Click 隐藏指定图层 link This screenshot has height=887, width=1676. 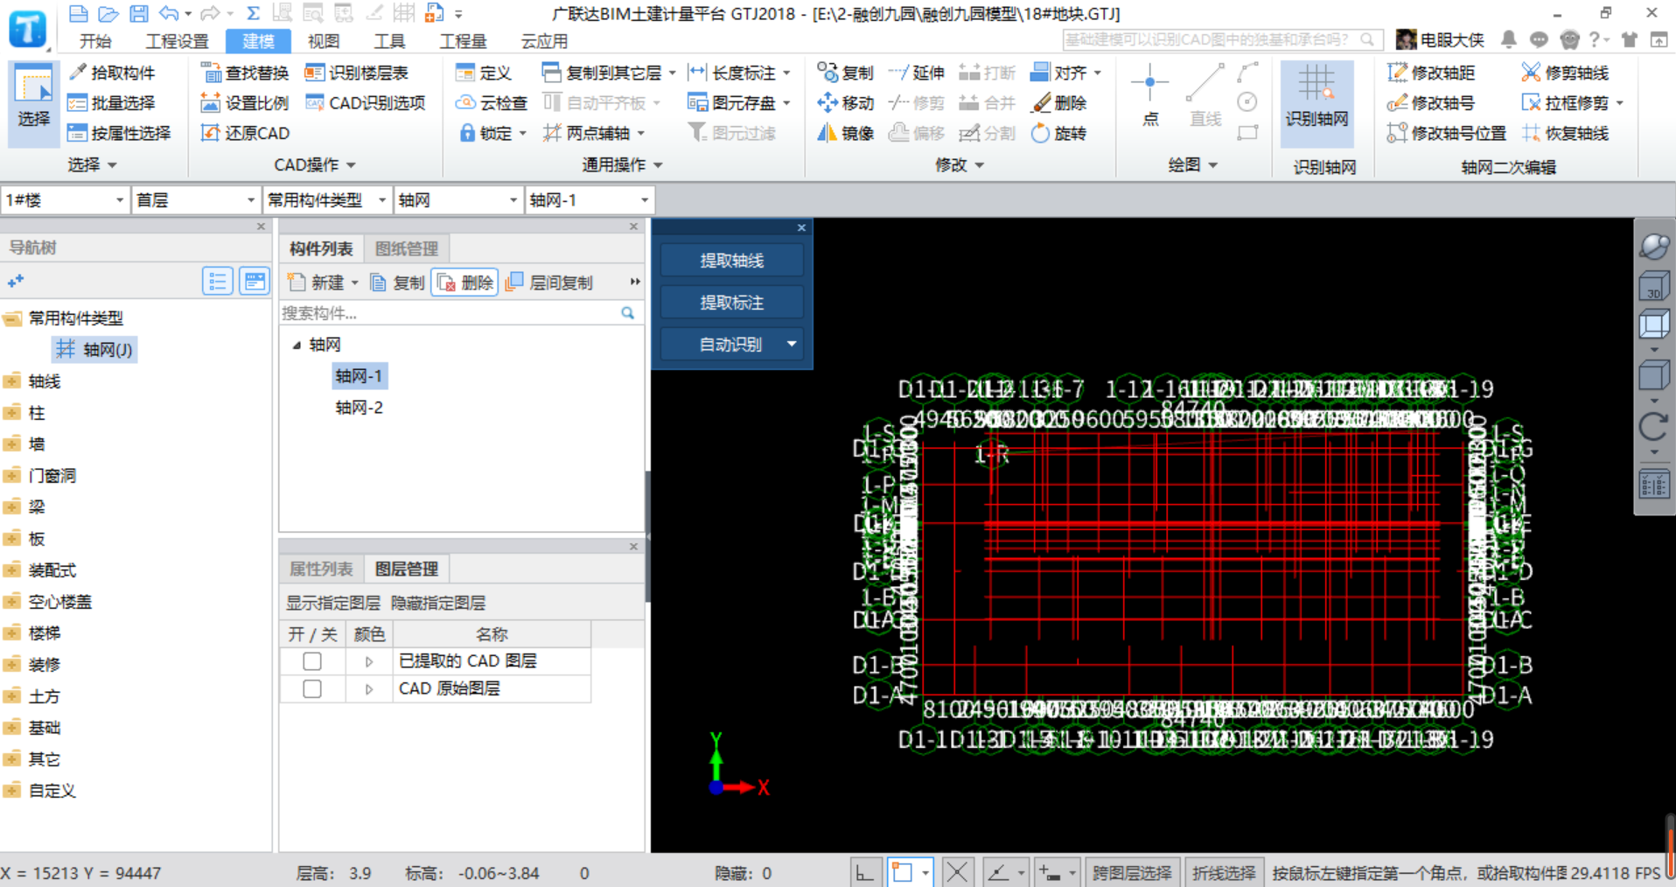(x=438, y=604)
